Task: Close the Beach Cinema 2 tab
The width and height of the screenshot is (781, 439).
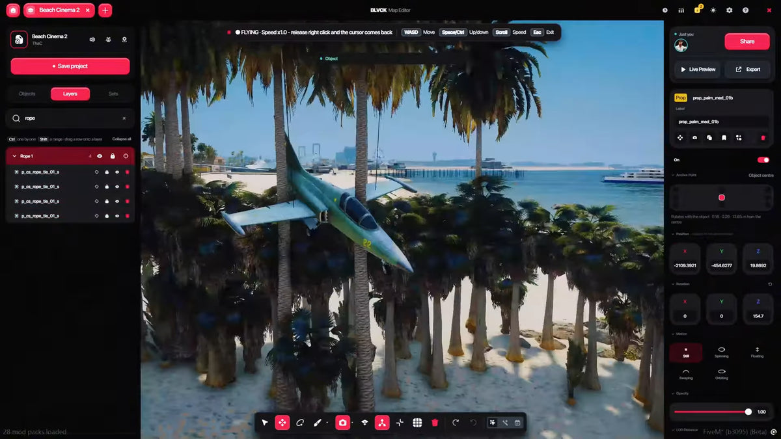Action: (87, 10)
